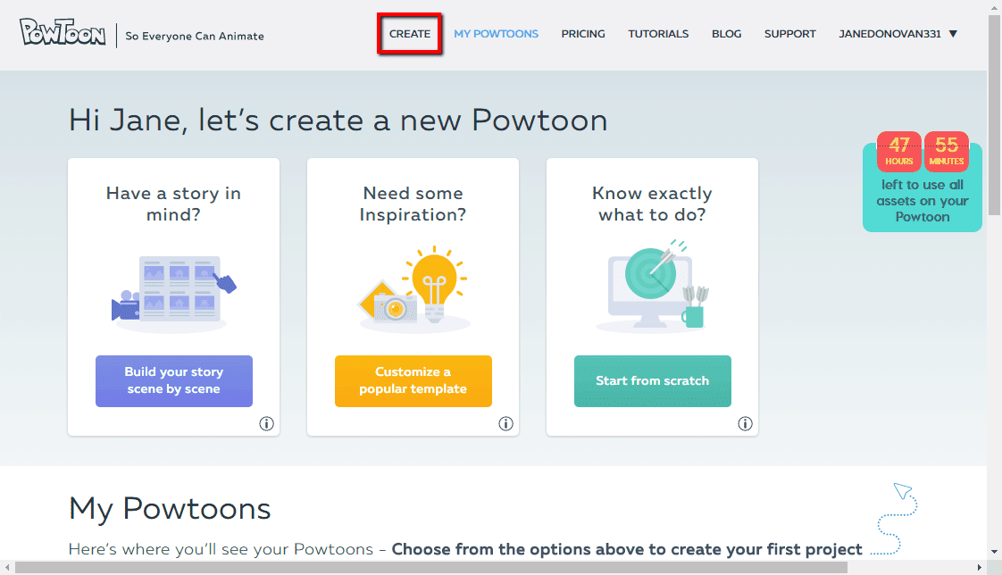1002x575 pixels.
Task: Click the scroll left arrow
Action: pyautogui.click(x=7, y=567)
